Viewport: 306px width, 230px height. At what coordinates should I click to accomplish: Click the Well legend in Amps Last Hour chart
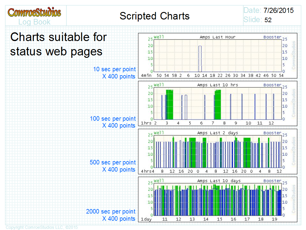click(x=159, y=37)
